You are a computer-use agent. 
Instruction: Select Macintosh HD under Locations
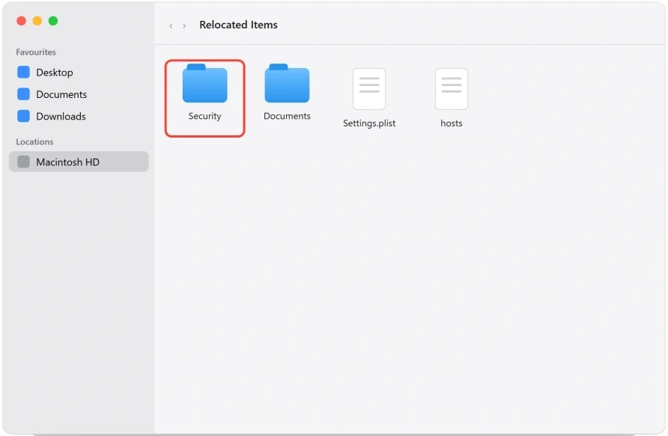[x=79, y=162]
